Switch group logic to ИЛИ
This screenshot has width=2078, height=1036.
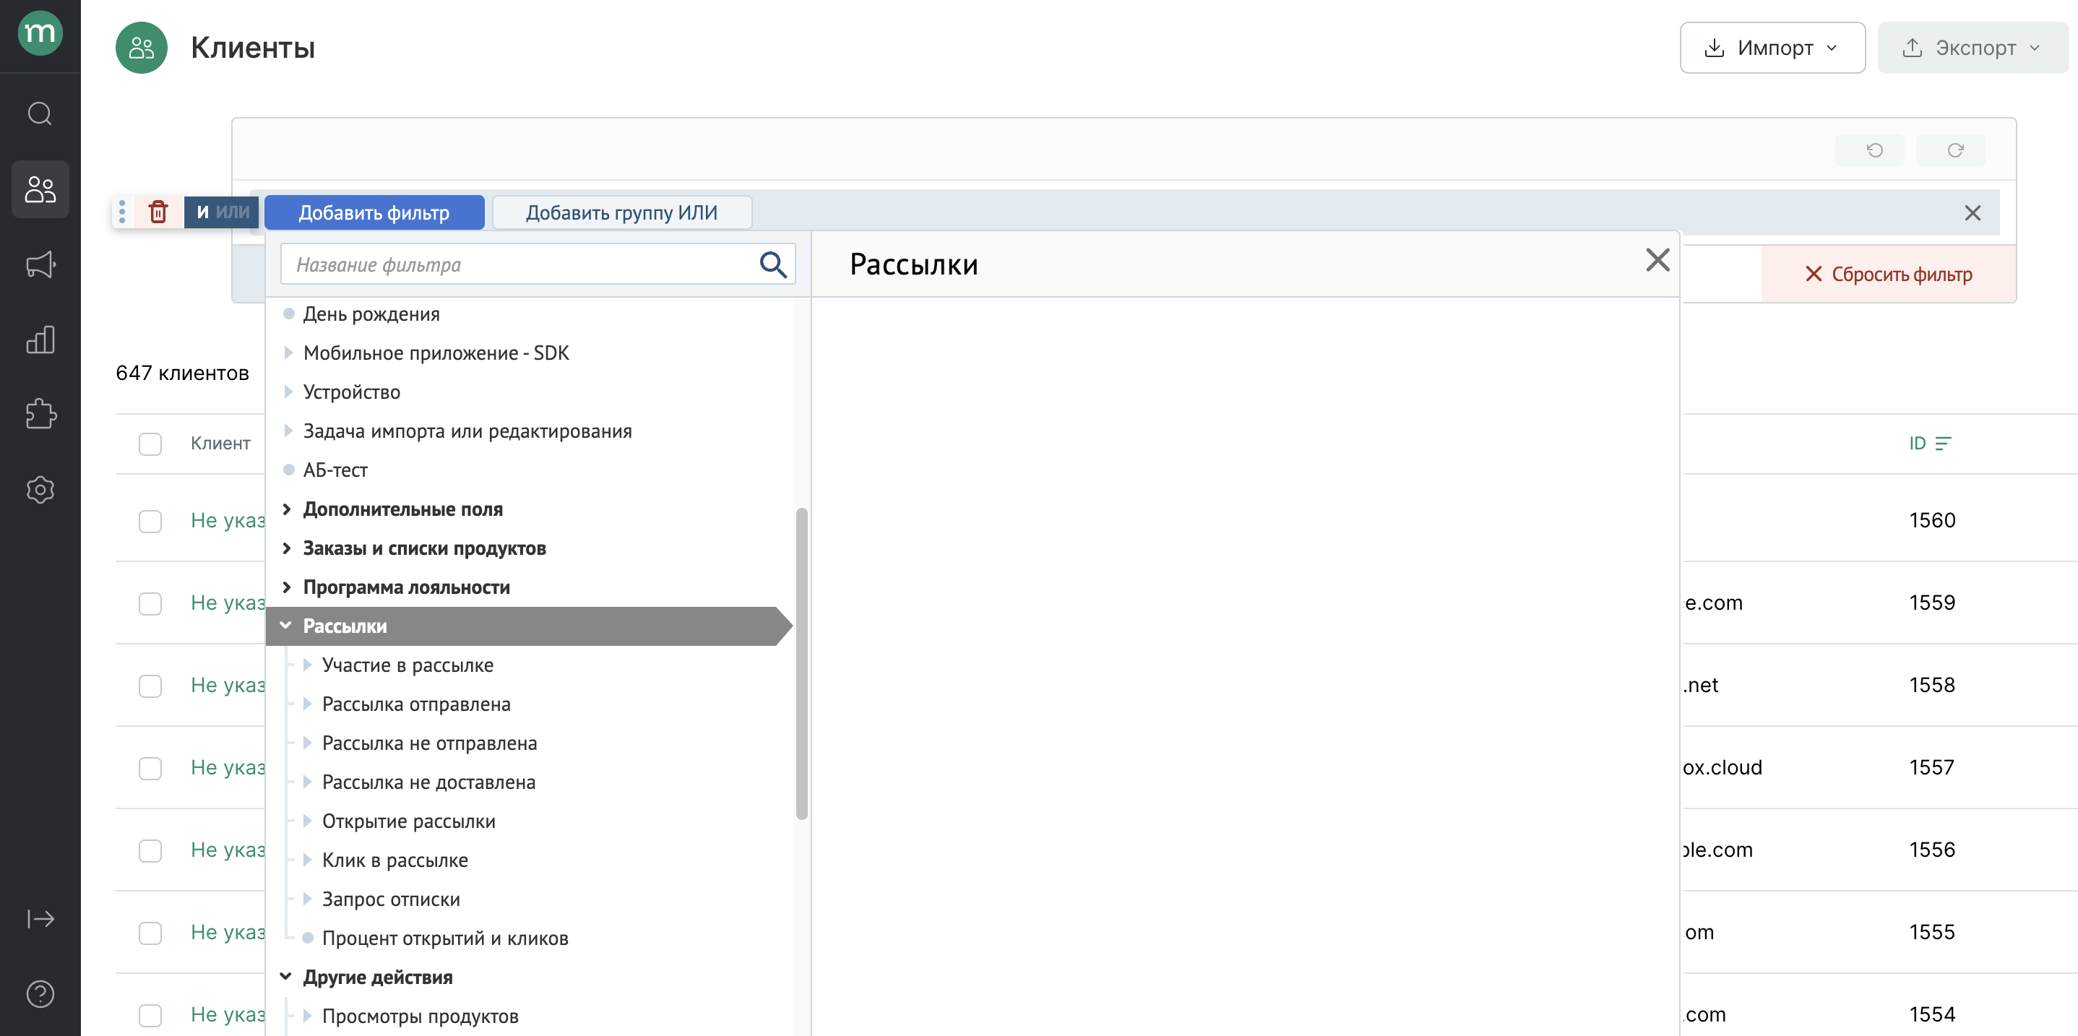tap(233, 212)
